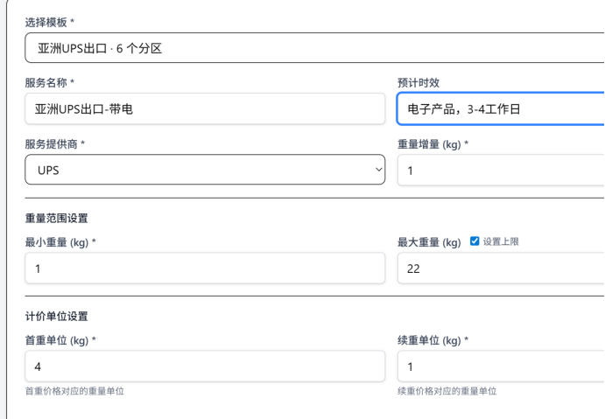Screen dimensions: 605x419
Task: Expand the 服务提供商 UPS dropdown
Action: tap(205, 170)
